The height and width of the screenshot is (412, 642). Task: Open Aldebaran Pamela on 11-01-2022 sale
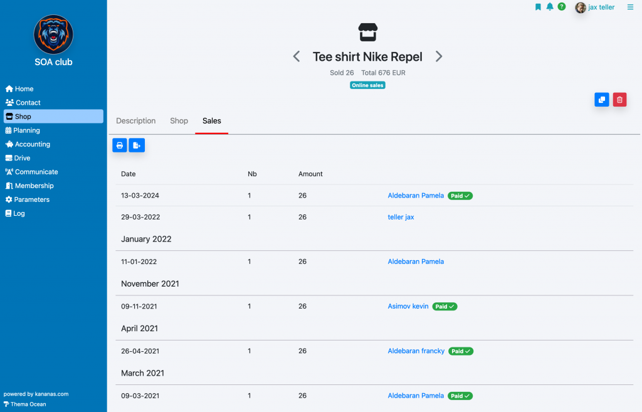point(416,261)
